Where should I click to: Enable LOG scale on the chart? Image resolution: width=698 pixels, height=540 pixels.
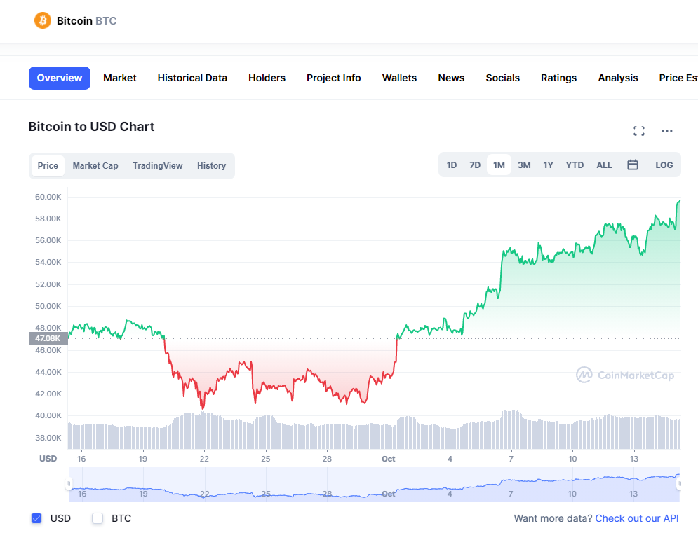point(664,165)
